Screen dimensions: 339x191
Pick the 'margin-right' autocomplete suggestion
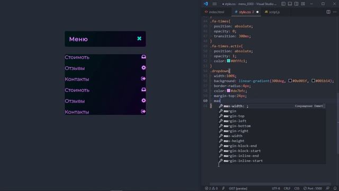click(272, 131)
